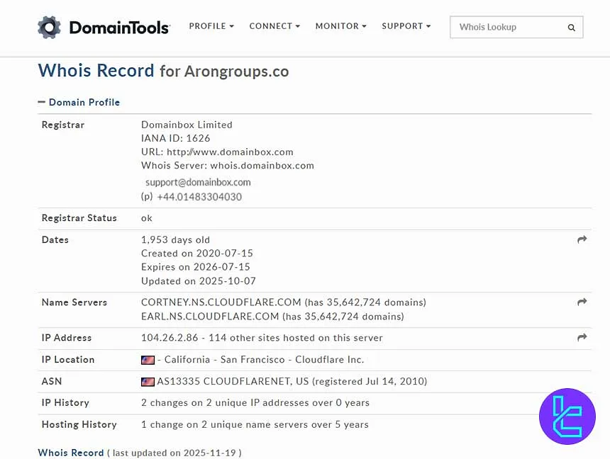Image resolution: width=610 pixels, height=459 pixels.
Task: Click the magnifying glass search icon
Action: click(x=571, y=28)
